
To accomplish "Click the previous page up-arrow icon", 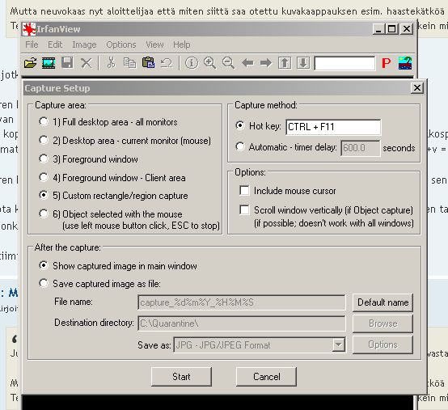I will click(285, 62).
